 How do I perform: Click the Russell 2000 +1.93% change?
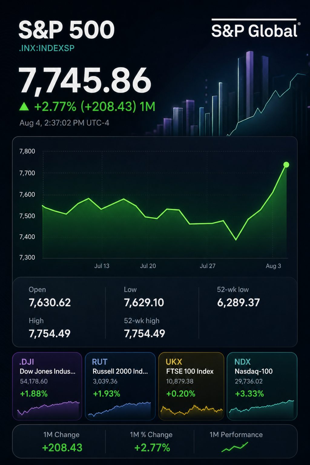click(107, 394)
